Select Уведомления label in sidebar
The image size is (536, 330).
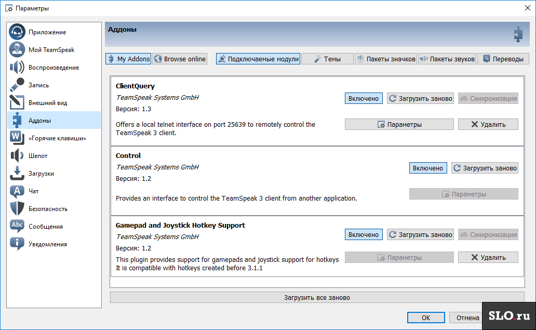coord(47,244)
